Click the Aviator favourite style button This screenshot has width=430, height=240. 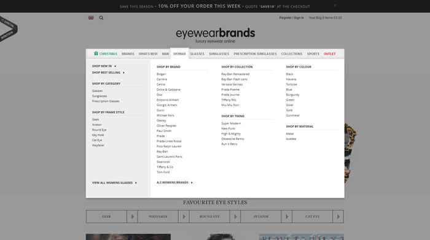pos(261,217)
